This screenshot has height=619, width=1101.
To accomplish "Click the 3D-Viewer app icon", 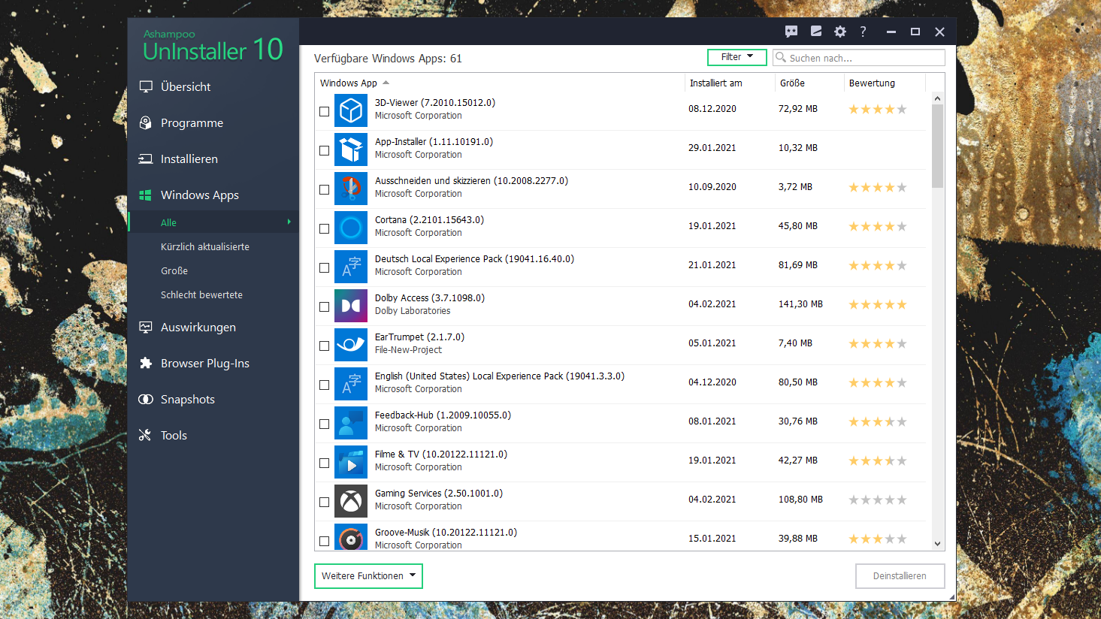I will [x=351, y=110].
